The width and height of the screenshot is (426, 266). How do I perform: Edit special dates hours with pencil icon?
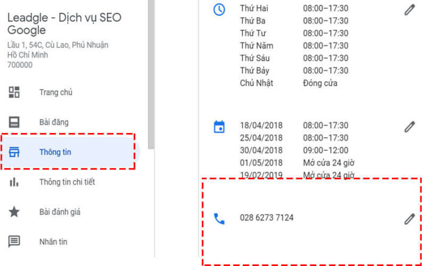click(x=410, y=127)
